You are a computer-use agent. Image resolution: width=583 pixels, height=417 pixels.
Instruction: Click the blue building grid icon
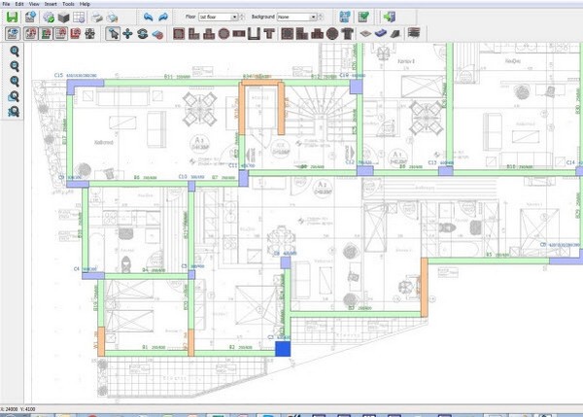point(345,17)
